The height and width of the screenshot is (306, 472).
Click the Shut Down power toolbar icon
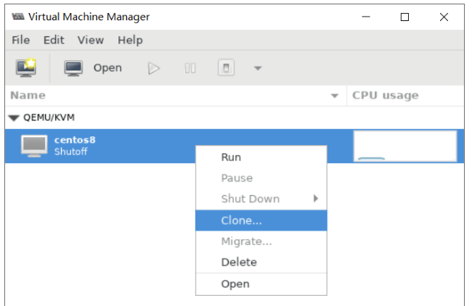click(x=226, y=68)
